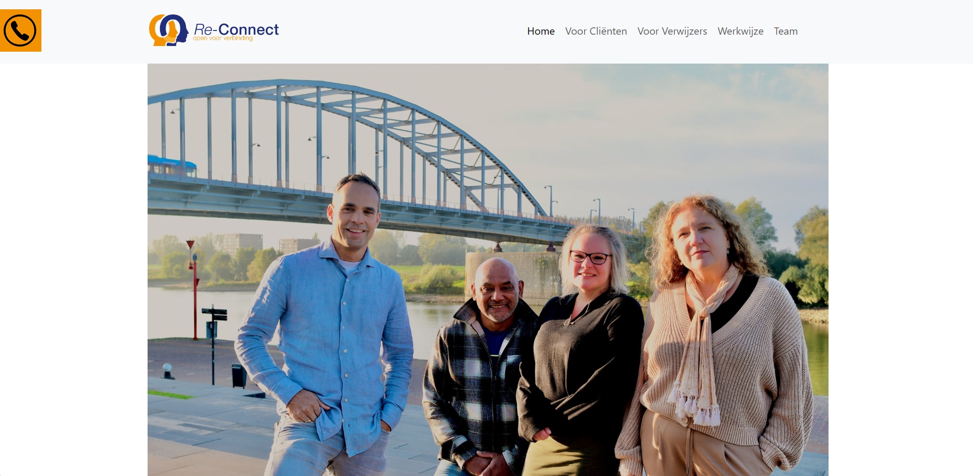Click the stone bridge pier in photo

513,277
